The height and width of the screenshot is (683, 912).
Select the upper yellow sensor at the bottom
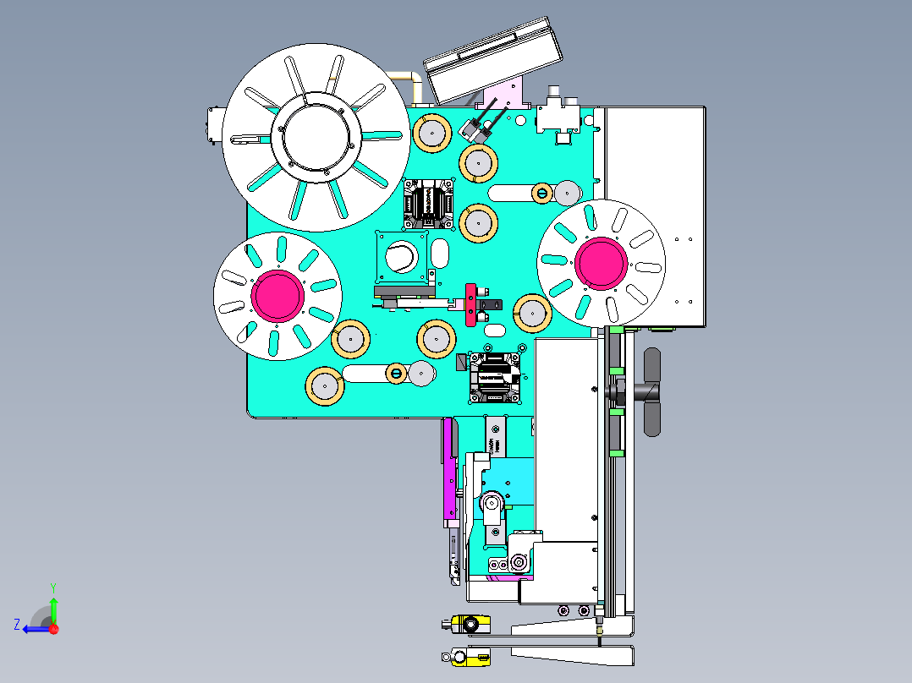tap(470, 625)
